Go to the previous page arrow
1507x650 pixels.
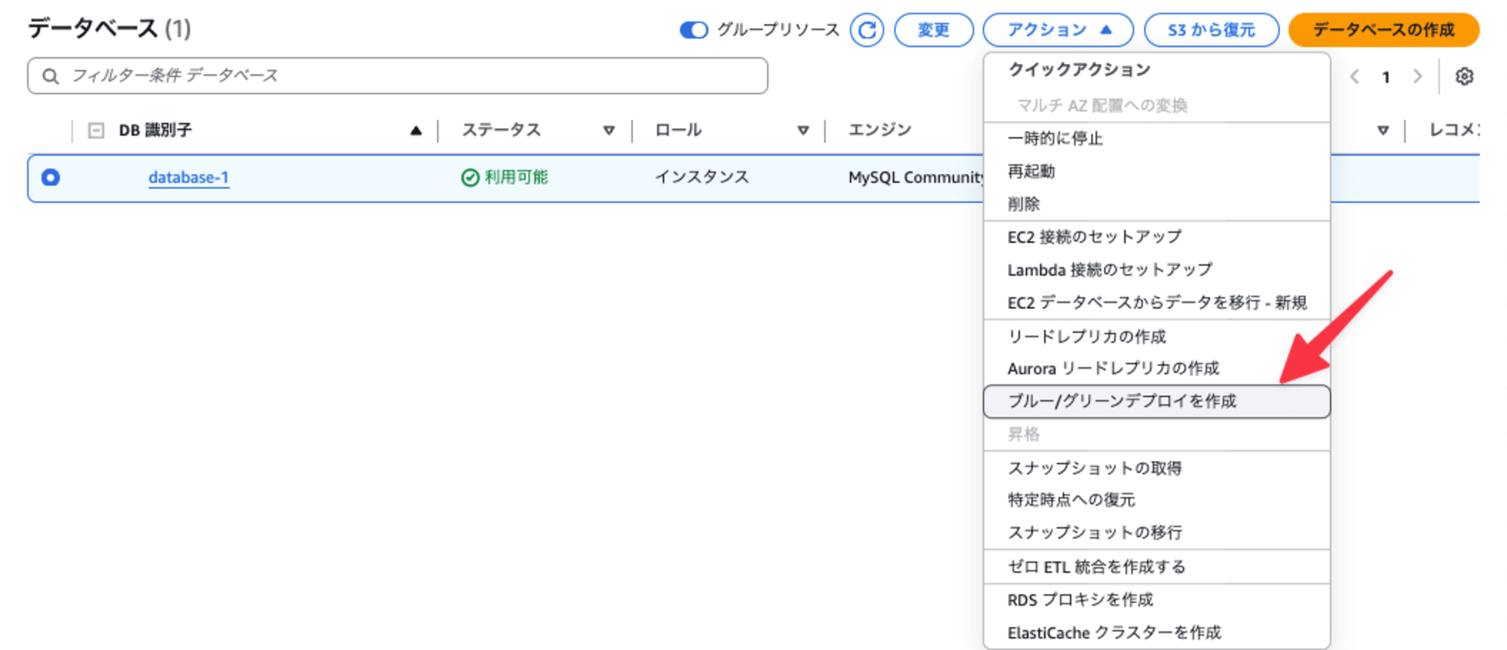[1354, 76]
